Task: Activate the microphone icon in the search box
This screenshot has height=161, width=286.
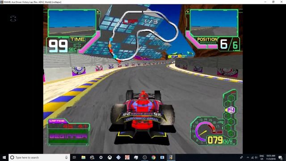Action: [x=66, y=157]
